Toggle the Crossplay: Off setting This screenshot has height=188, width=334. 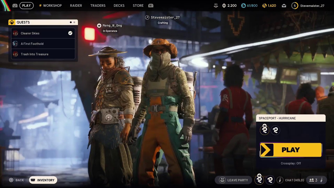[291, 163]
